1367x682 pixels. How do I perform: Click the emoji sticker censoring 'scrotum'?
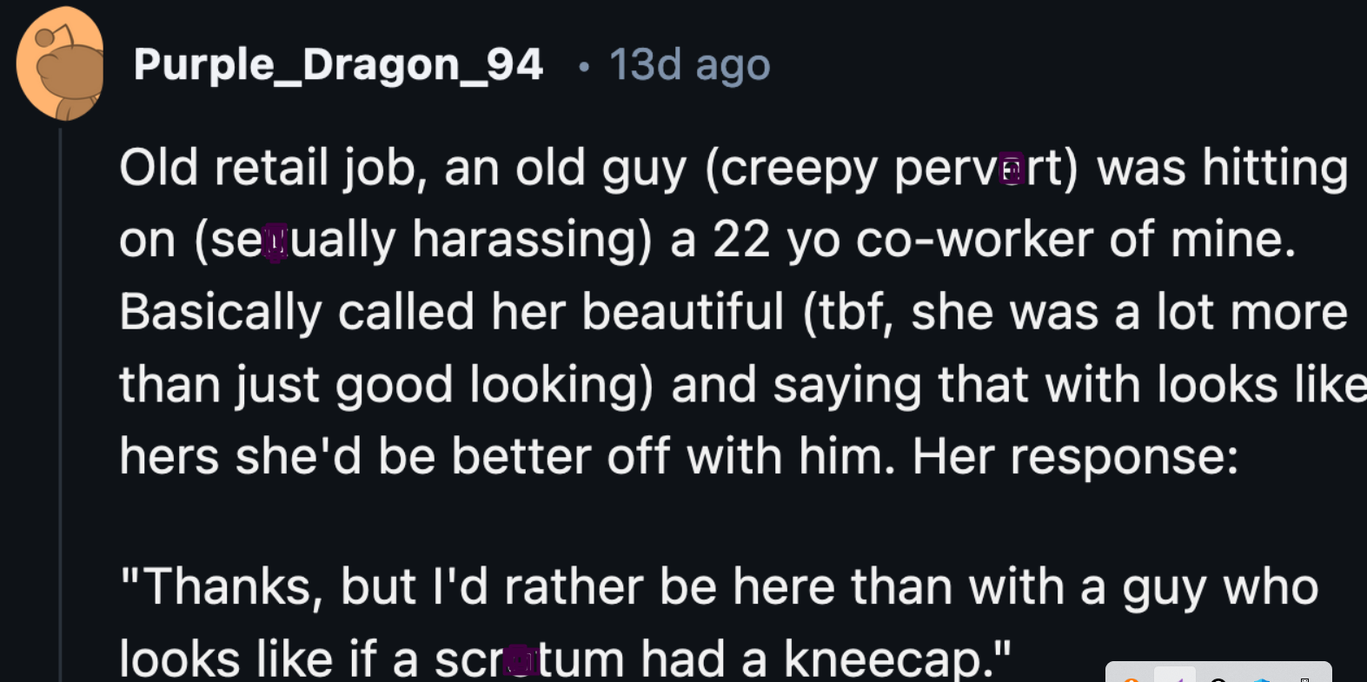pos(521,659)
